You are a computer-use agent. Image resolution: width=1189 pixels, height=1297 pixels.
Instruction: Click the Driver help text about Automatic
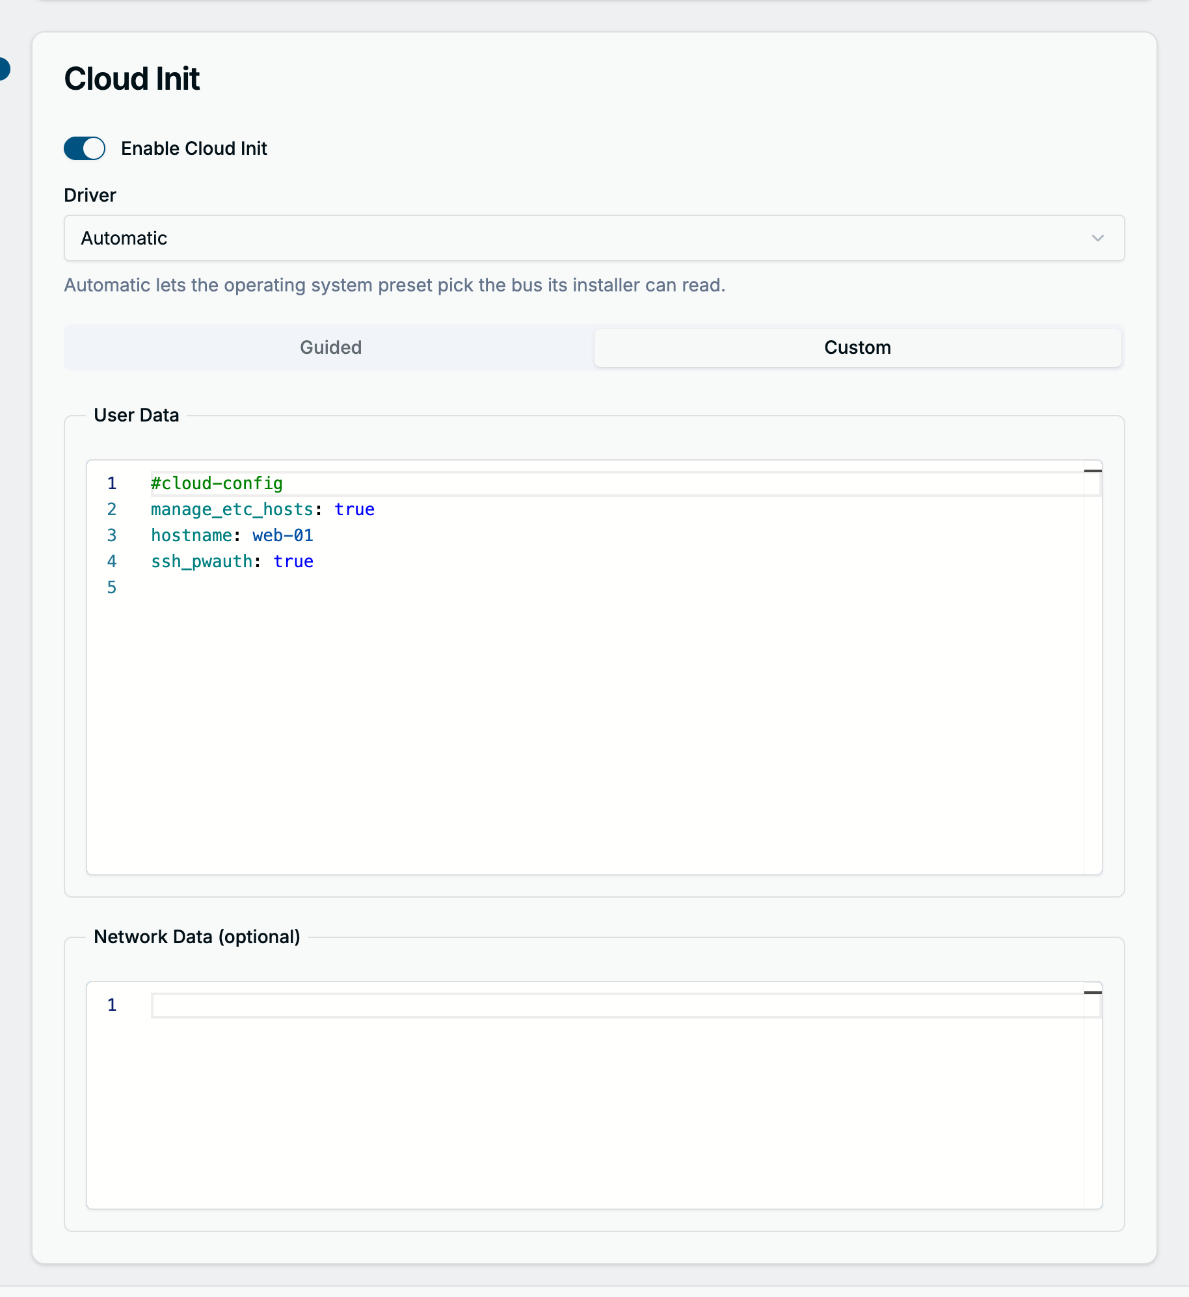[x=394, y=285]
